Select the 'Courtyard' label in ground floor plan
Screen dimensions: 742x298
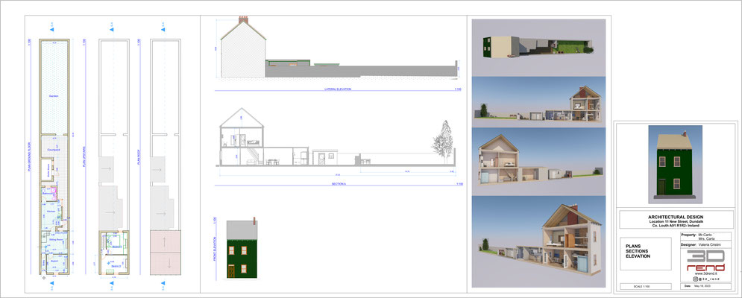click(54, 150)
